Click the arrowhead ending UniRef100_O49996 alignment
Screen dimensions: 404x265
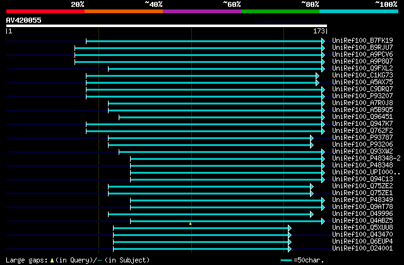[312, 215]
